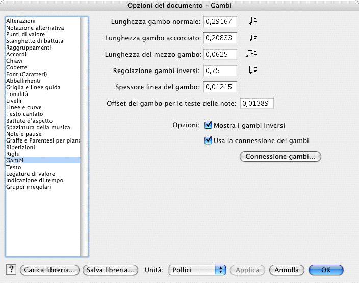Click the reversed stem adjustment icon

pos(252,70)
